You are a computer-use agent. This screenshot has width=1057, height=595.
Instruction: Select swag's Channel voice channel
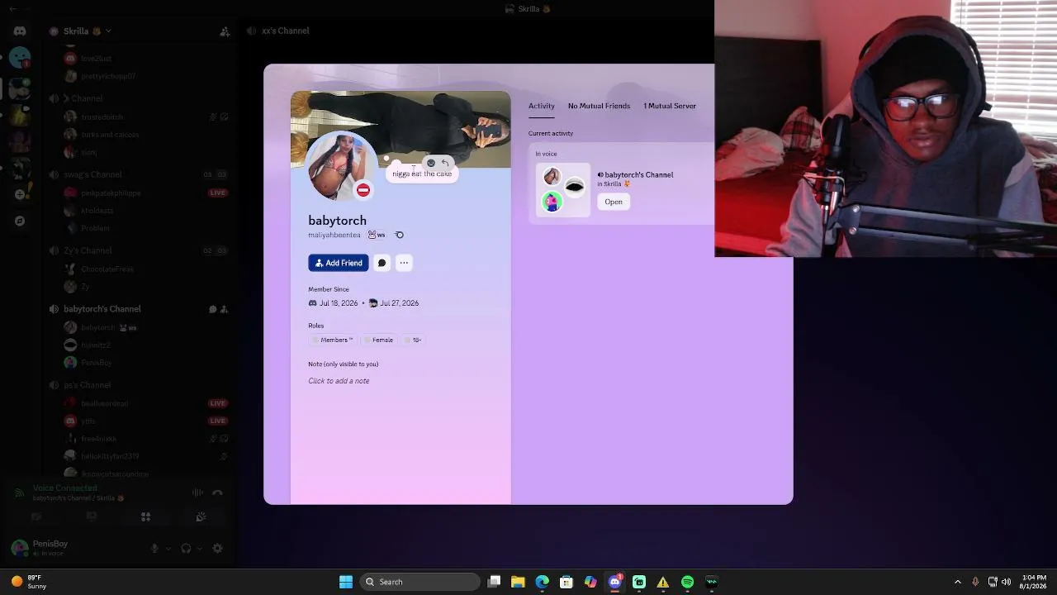click(92, 174)
